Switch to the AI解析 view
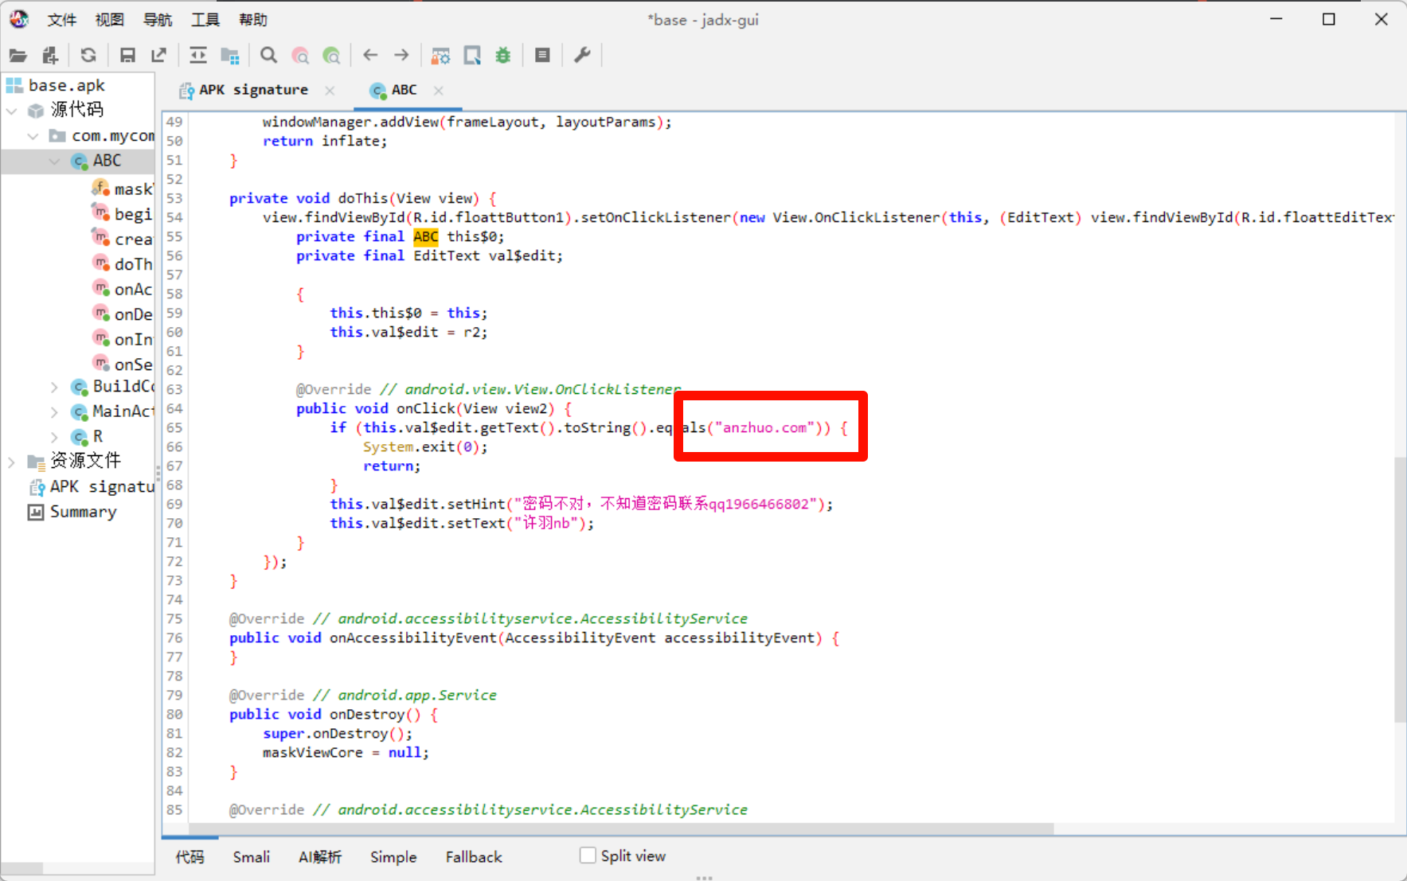Image resolution: width=1407 pixels, height=881 pixels. pos(320,857)
